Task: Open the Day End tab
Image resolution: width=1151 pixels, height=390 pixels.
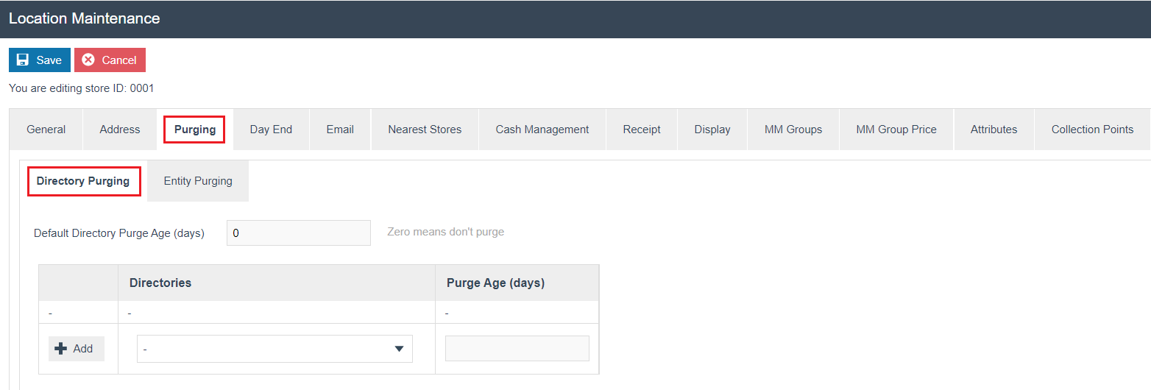Action: pyautogui.click(x=271, y=130)
